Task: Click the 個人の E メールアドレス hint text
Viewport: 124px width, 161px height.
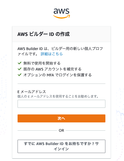Action: coord(58,96)
